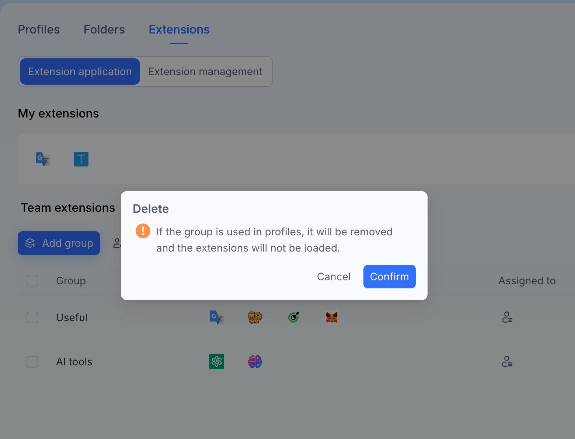Screen dimensions: 575x439
Task: Click the cookies extension icon in Useful row
Action: click(255, 317)
